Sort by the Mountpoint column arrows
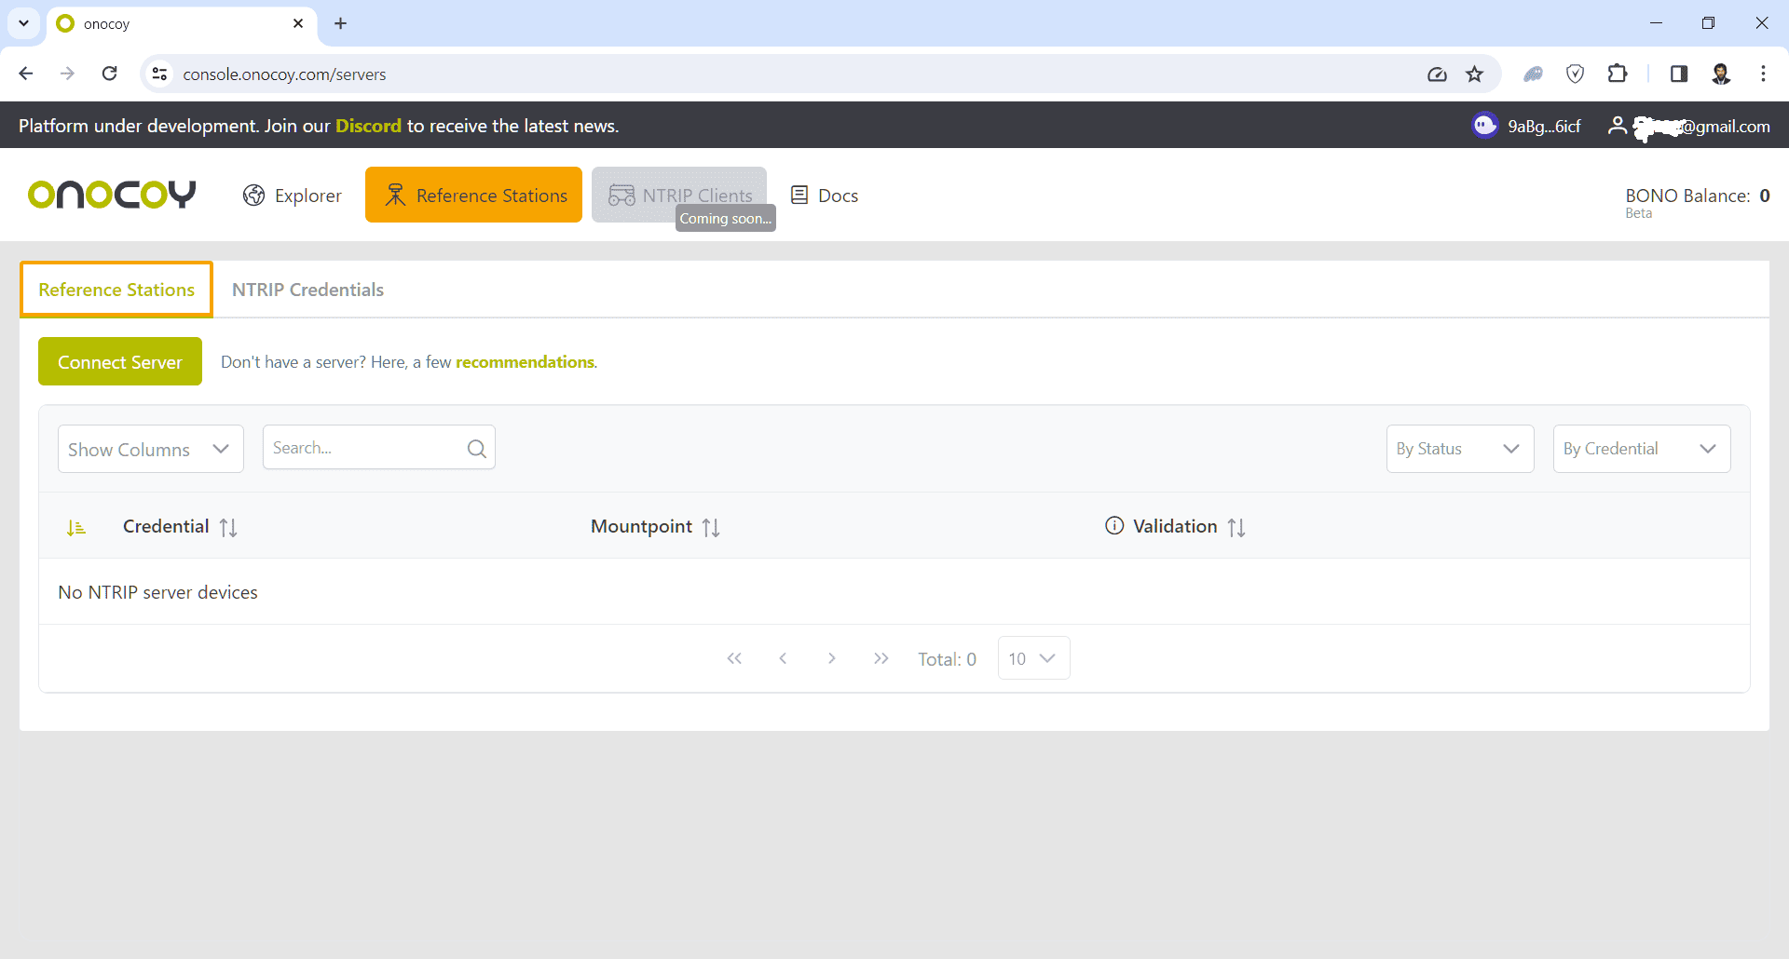The image size is (1789, 959). point(711,528)
